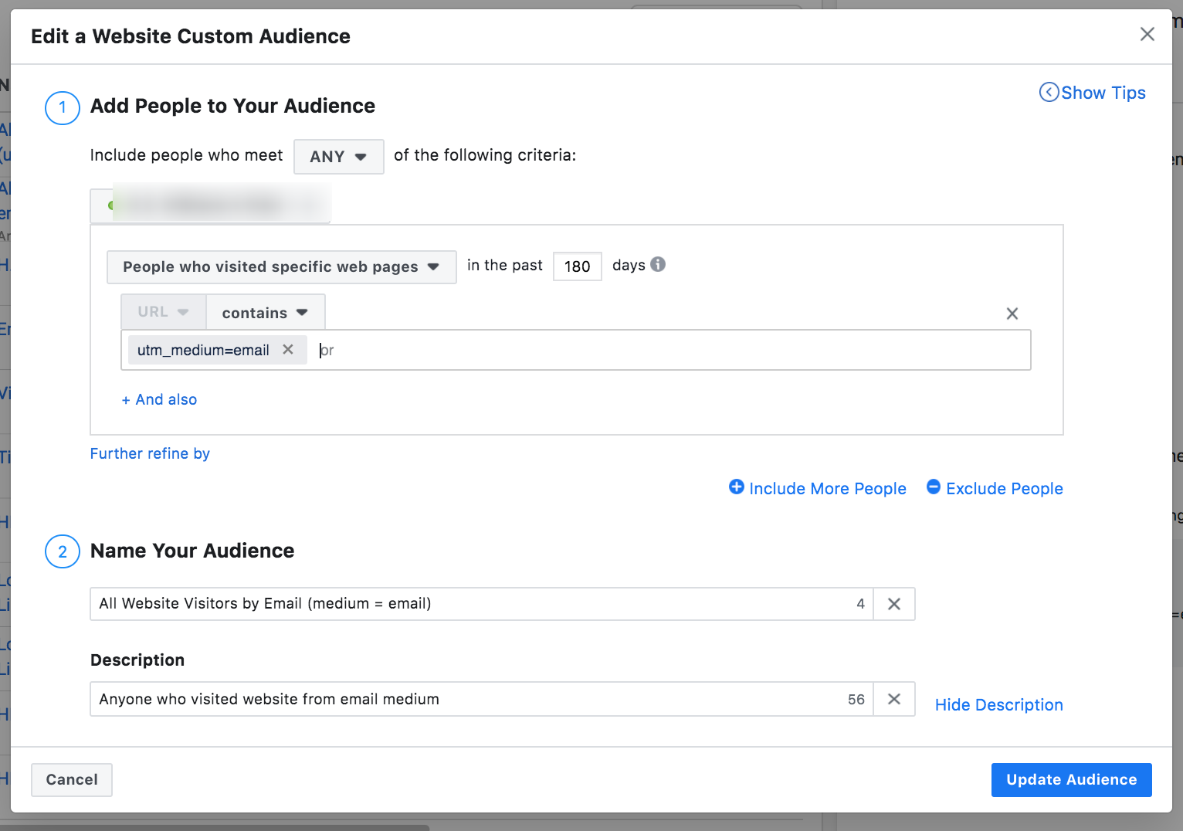Click + And also link

159,399
